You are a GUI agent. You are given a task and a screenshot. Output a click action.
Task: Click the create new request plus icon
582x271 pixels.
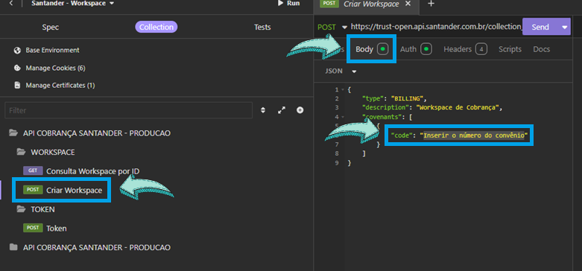tap(300, 110)
